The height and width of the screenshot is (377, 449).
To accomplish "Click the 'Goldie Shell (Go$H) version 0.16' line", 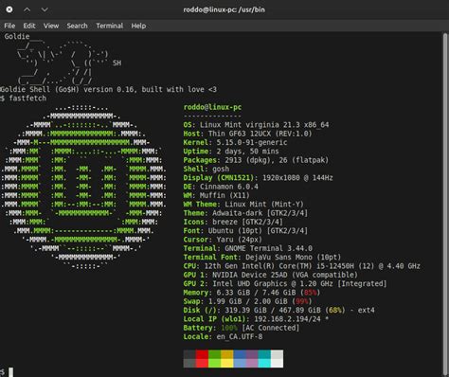I will pos(108,89).
